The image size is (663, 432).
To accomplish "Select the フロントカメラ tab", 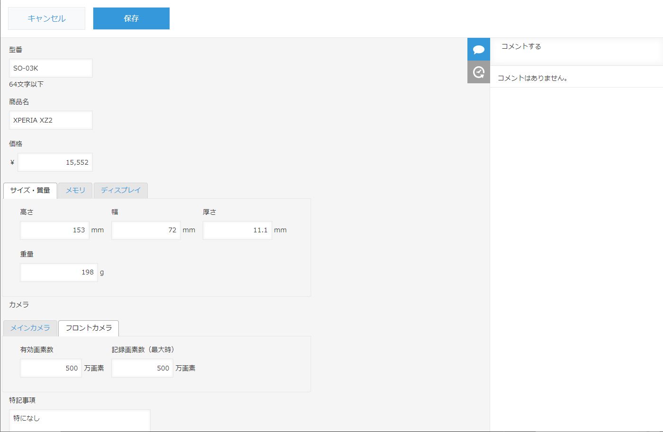I will coord(89,328).
